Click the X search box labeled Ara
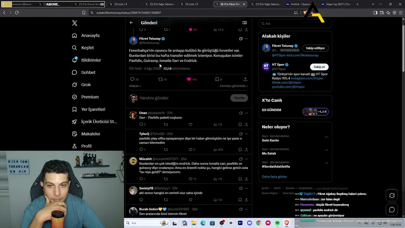The height and width of the screenshot is (228, 405). [295, 24]
